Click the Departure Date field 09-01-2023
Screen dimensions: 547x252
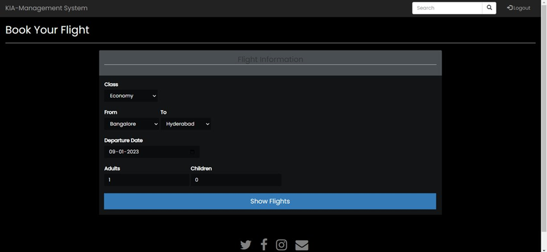pyautogui.click(x=152, y=152)
